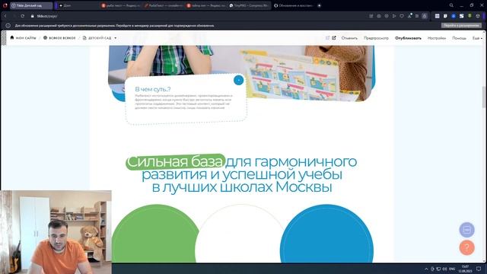Click the white circle in the middle
Screen dimensions: 487x274
(240, 234)
